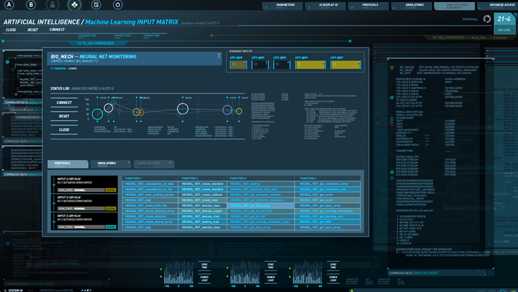Click the power icon in top bar

(117, 5)
